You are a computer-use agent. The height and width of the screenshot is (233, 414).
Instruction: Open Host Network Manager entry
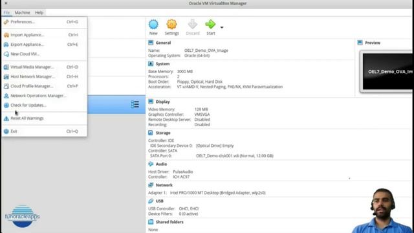pyautogui.click(x=44, y=76)
